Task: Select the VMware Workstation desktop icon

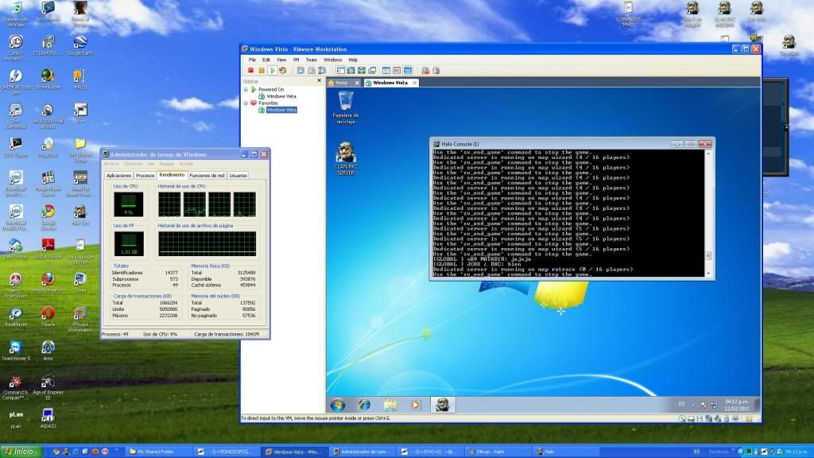Action: pos(80,319)
